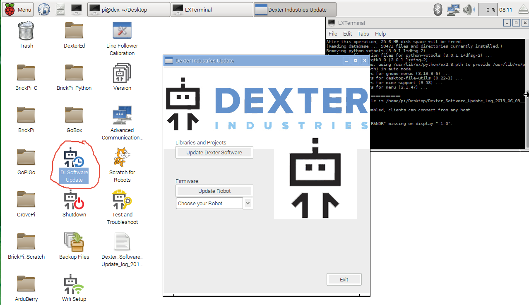
Task: Open the Edit menu in LXTerminal
Action: pyautogui.click(x=347, y=34)
